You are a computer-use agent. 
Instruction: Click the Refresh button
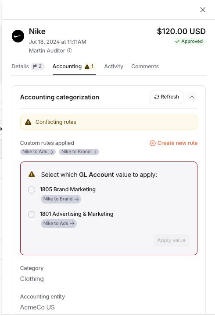tap(167, 97)
